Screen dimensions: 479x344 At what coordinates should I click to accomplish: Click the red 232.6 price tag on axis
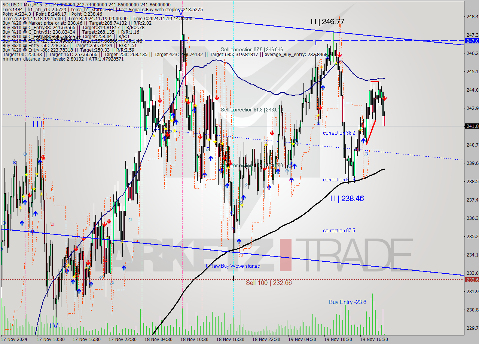[x=472, y=280]
